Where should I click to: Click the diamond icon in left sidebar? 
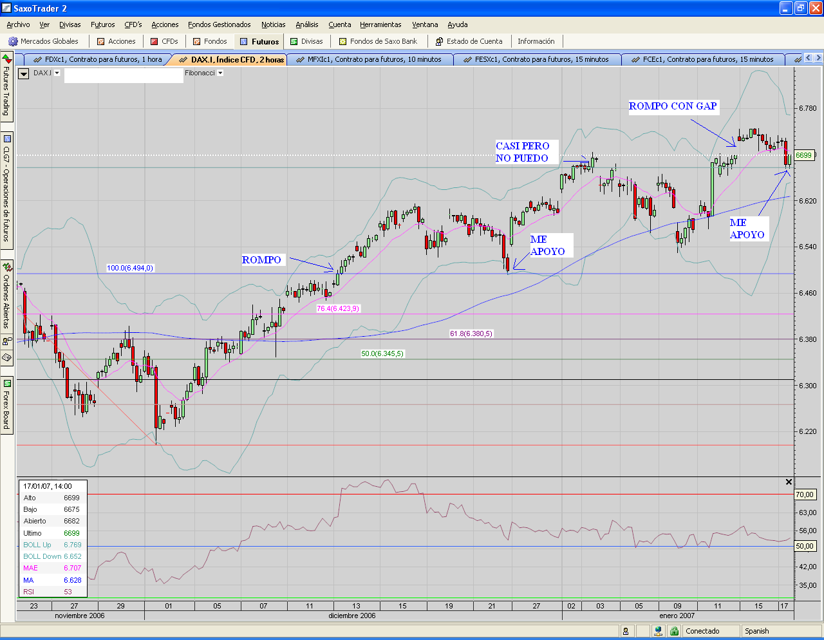[x=6, y=357]
